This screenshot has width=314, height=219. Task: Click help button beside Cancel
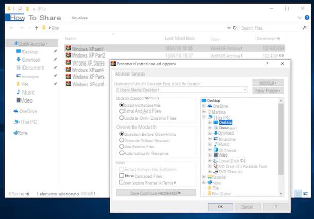tap(275, 207)
